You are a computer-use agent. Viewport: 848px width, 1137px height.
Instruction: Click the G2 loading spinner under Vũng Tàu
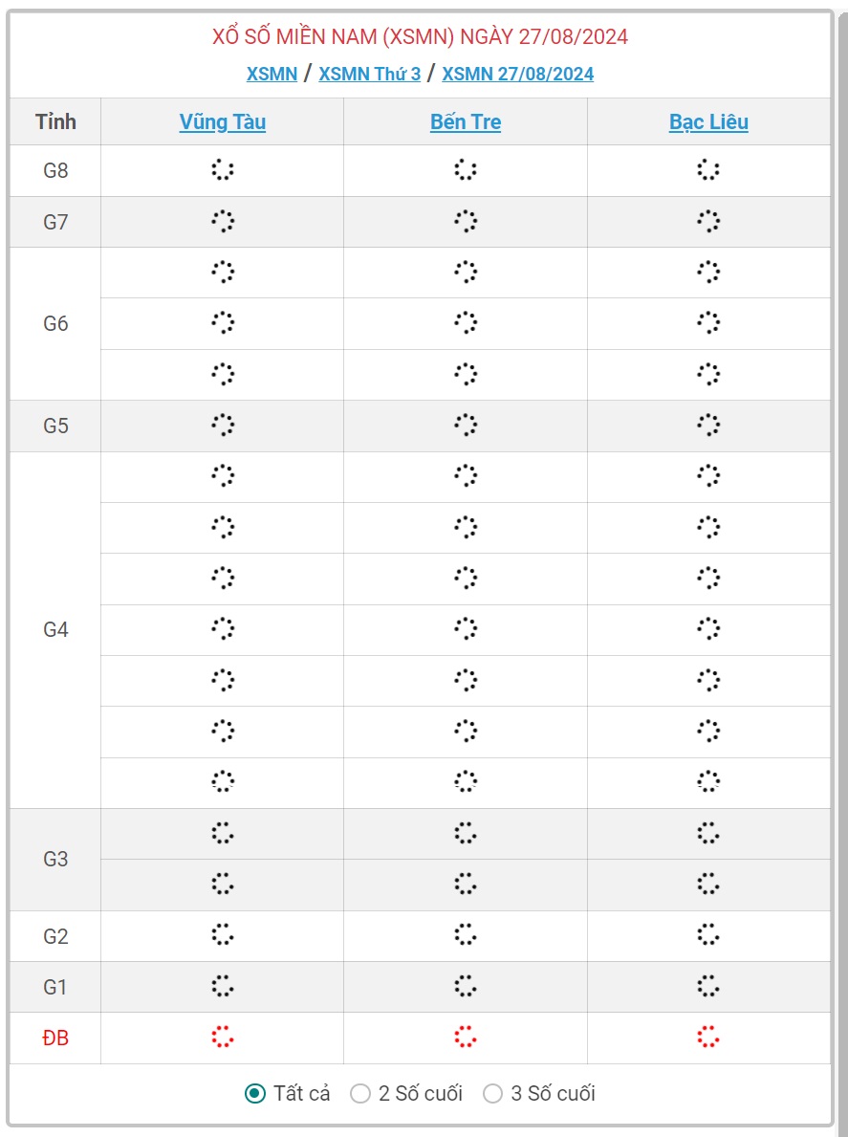(x=223, y=934)
